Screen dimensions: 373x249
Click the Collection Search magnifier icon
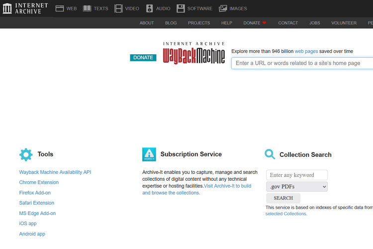click(x=270, y=154)
